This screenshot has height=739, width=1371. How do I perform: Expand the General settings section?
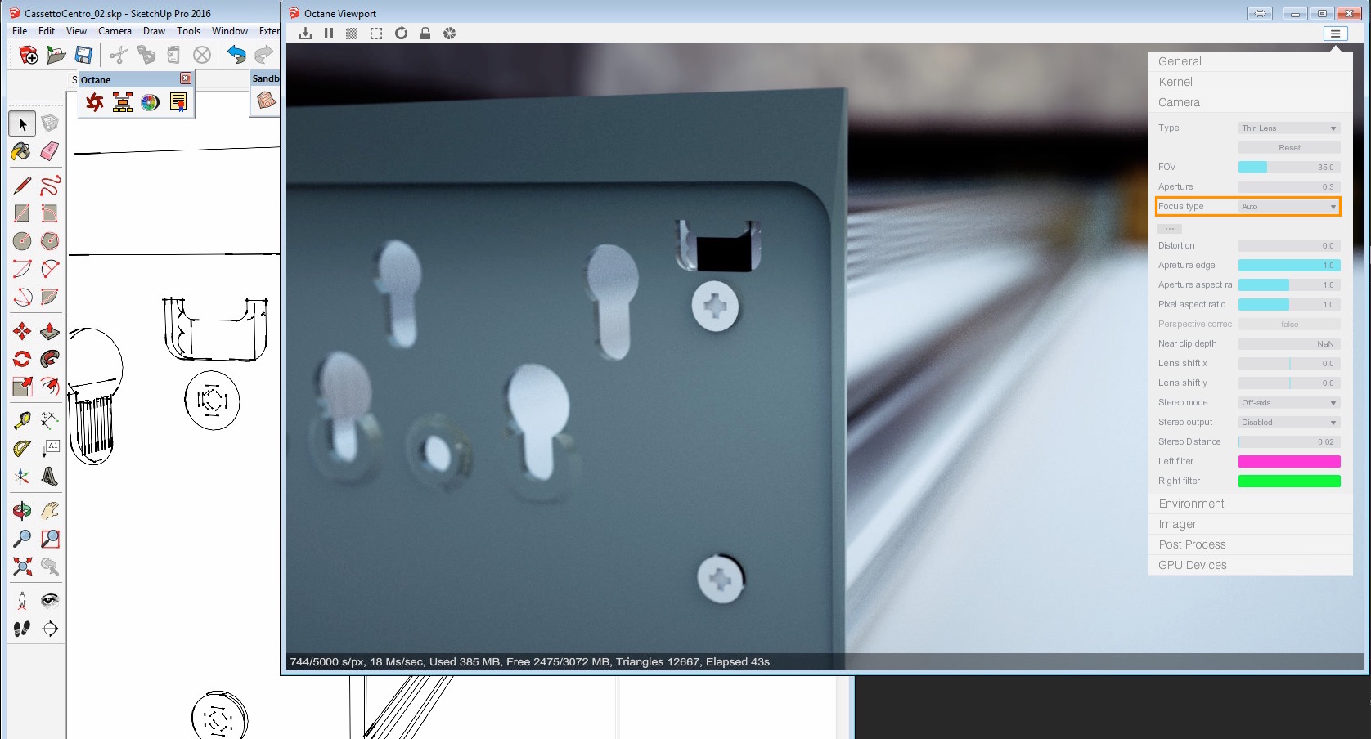[1250, 61]
